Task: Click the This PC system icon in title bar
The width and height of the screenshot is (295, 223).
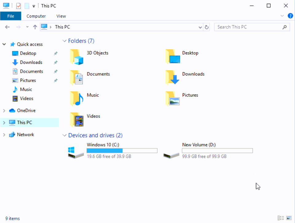Action: click(6, 6)
